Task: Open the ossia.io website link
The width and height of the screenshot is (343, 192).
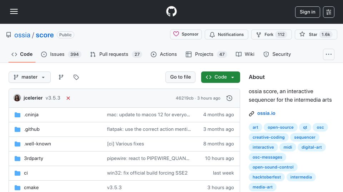Action: coord(266,113)
